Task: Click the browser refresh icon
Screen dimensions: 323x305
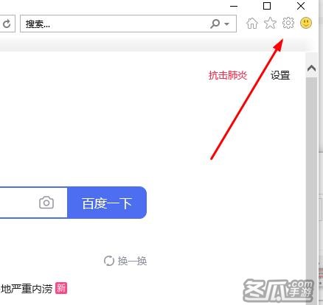Action: pyautogui.click(x=7, y=24)
